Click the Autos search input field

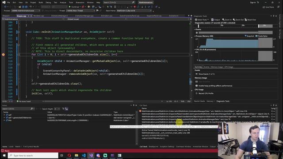pos(16,109)
